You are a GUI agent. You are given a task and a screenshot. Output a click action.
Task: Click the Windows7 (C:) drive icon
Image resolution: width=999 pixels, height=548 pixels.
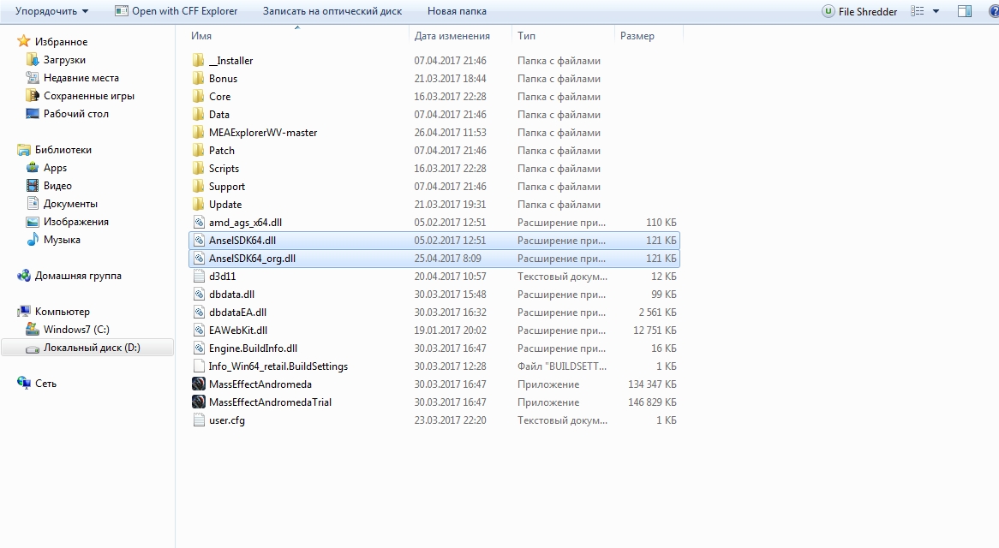click(32, 329)
